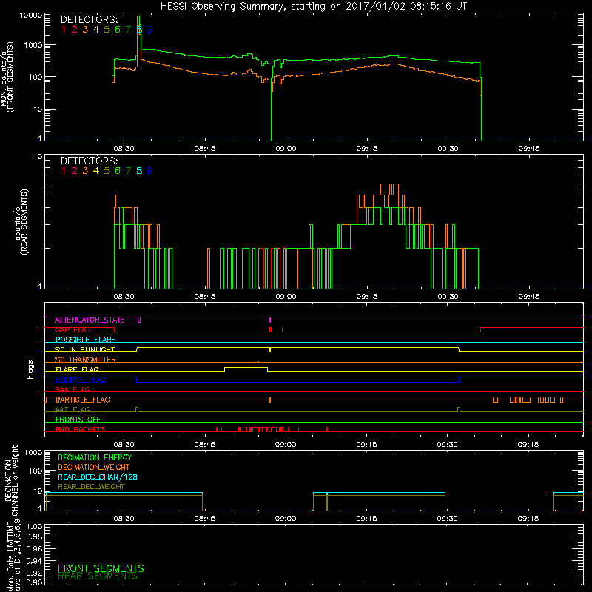Click the MON. counts/s (FRONT SEGMENTS) axis title
The width and height of the screenshot is (592, 592).
point(7,77)
